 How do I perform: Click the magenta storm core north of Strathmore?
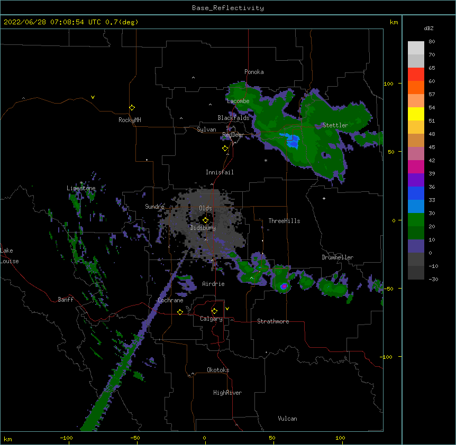click(284, 286)
